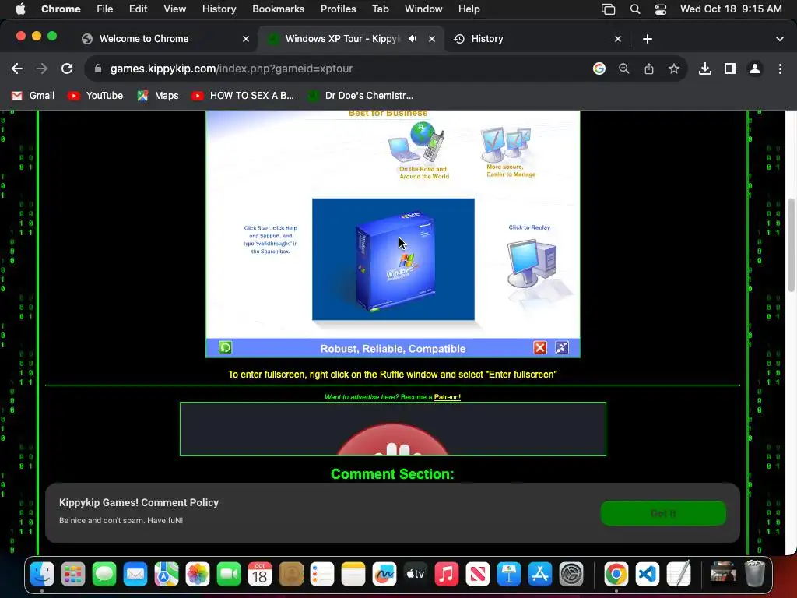
Task: Open the Chrome profile icon
Action: point(755,69)
